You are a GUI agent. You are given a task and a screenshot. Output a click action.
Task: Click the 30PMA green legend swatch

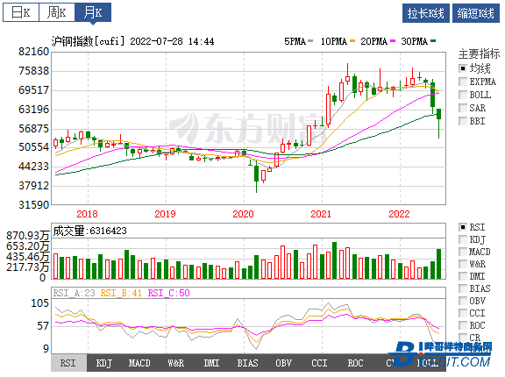pos(433,41)
